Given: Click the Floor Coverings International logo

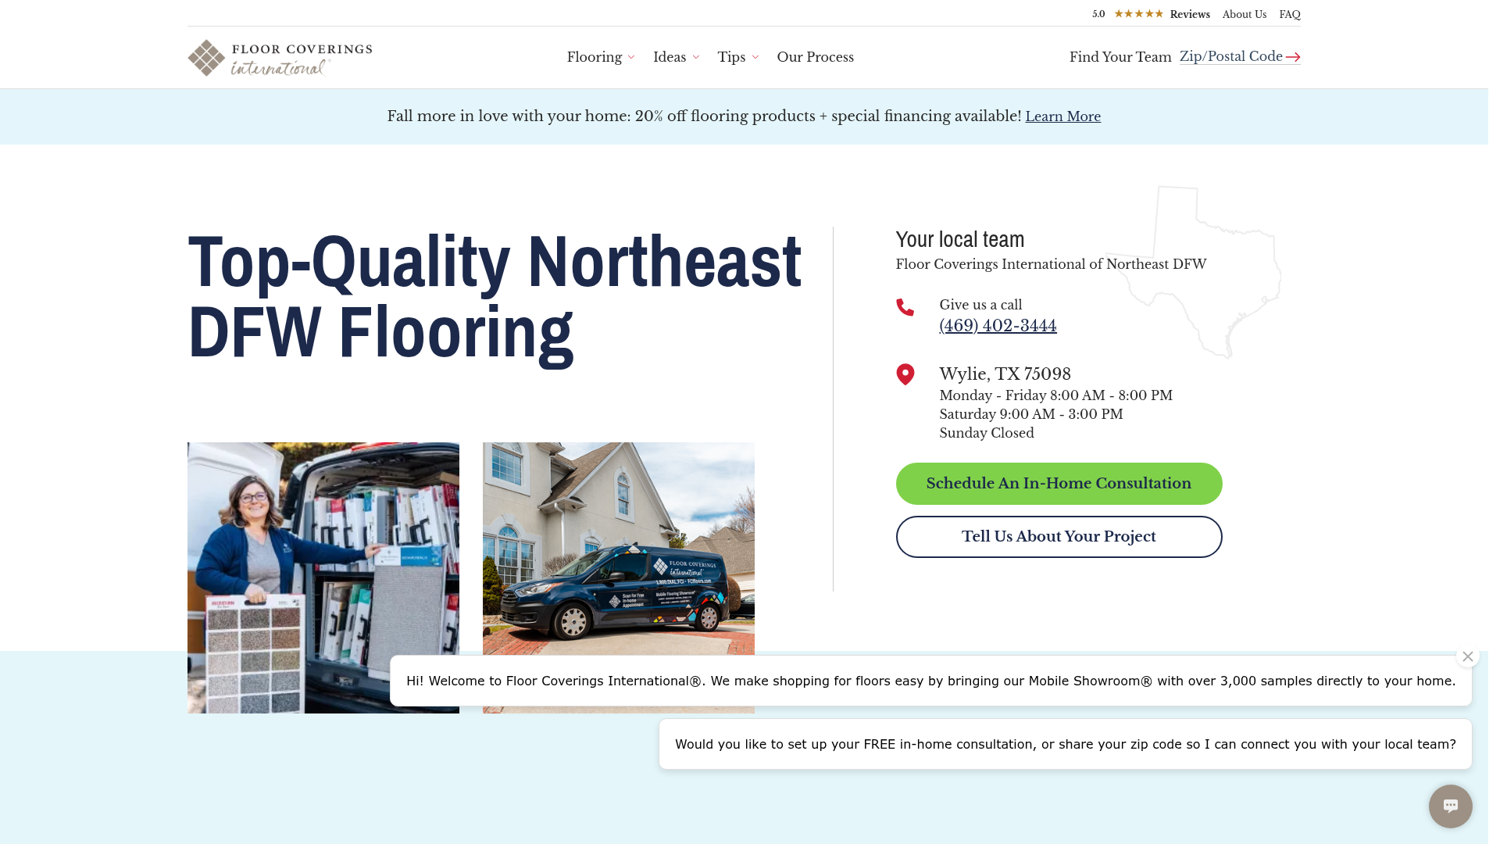Looking at the screenshot, I should pyautogui.click(x=279, y=58).
